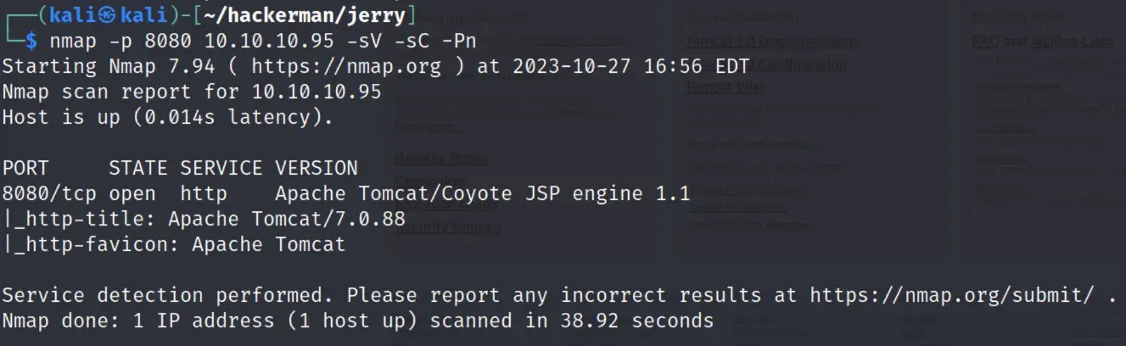1126x346 pixels.
Task: Open the Tomcat 7.0 Configuration link
Action: click(766, 64)
